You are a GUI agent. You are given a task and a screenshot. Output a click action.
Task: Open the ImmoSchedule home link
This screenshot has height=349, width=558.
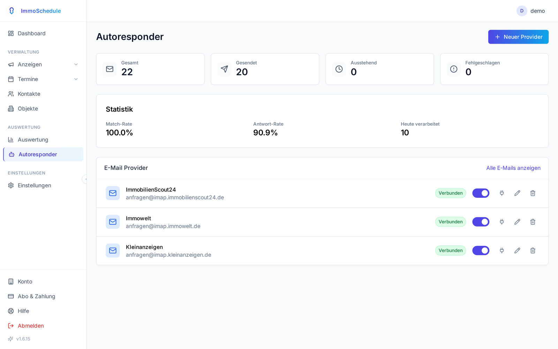[35, 11]
